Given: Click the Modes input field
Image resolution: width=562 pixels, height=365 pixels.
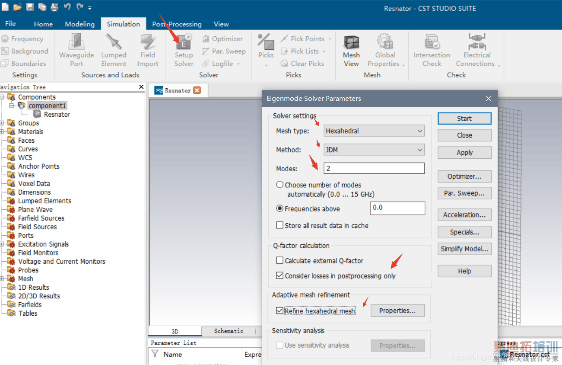Looking at the screenshot, I should click(x=374, y=168).
